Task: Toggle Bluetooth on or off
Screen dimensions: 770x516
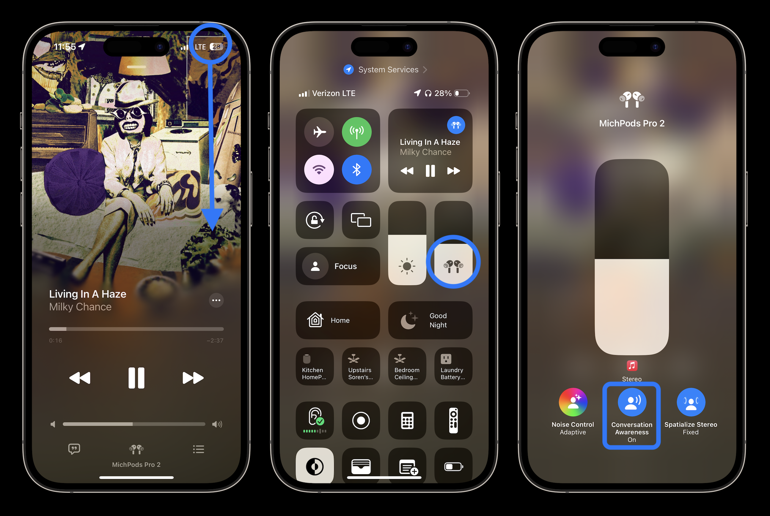Action: (x=356, y=170)
